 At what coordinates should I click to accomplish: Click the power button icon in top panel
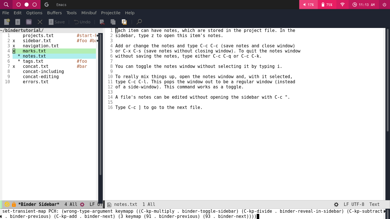pyautogui.click(x=384, y=5)
